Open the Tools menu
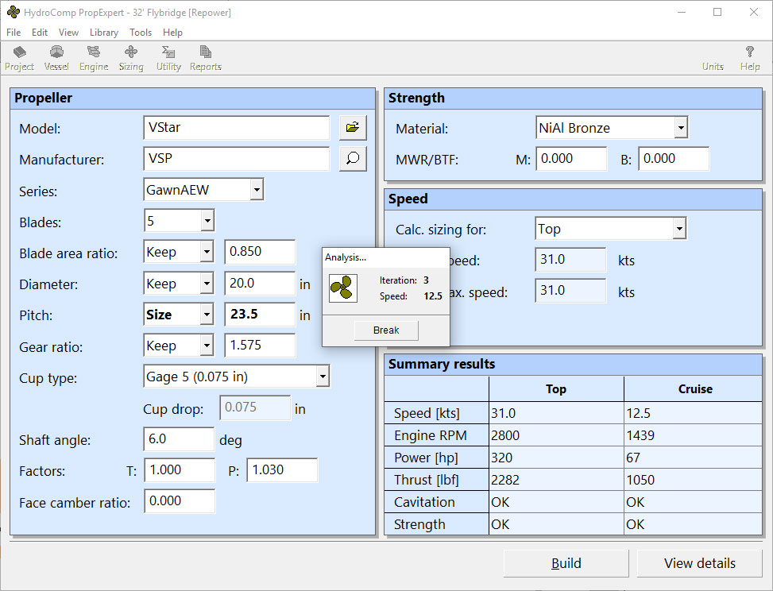Image resolution: width=773 pixels, height=591 pixels. (x=141, y=33)
